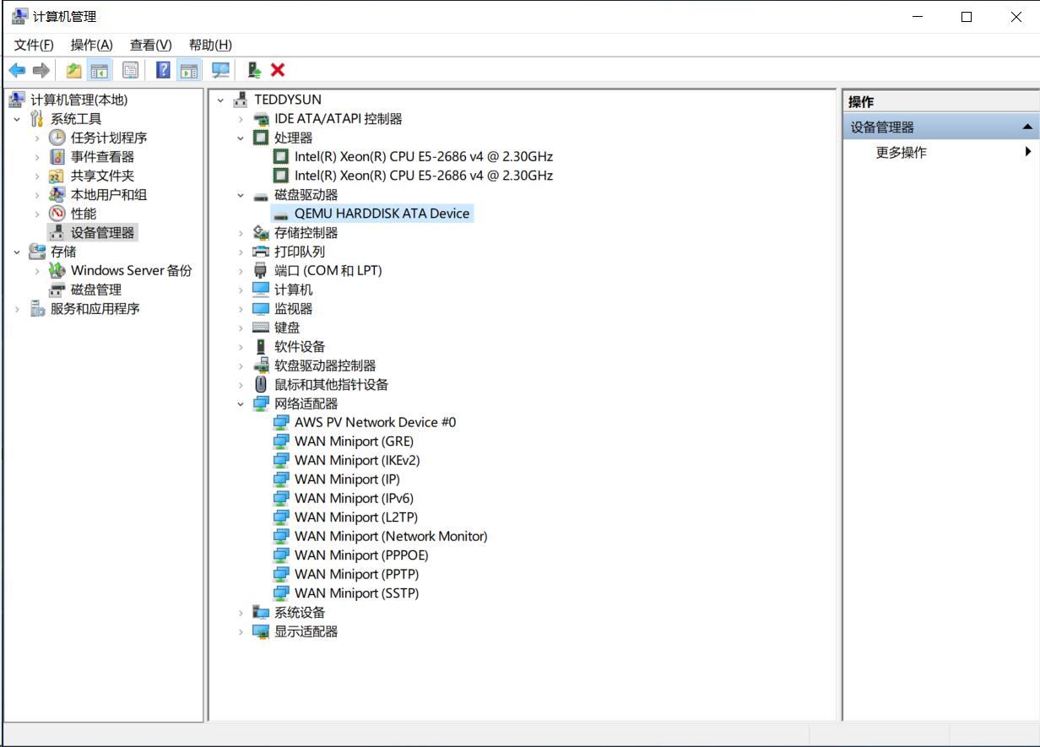This screenshot has width=1040, height=747.
Task: Click the Shared Folders icon
Action: 57,176
